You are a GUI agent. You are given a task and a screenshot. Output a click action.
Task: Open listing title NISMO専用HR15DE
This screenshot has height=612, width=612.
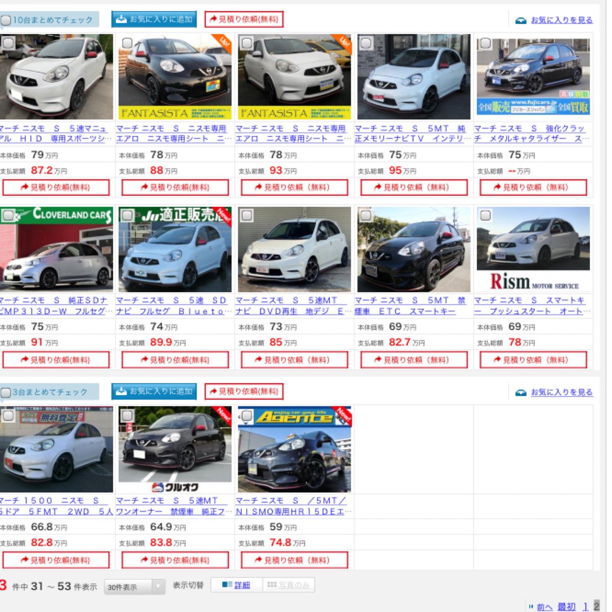tap(293, 506)
